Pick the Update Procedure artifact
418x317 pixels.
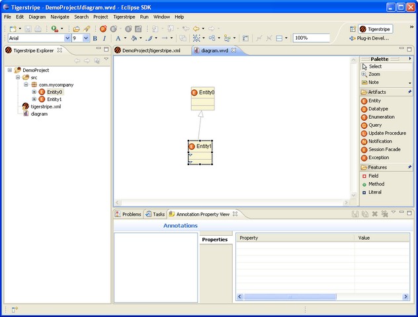pyautogui.click(x=386, y=133)
